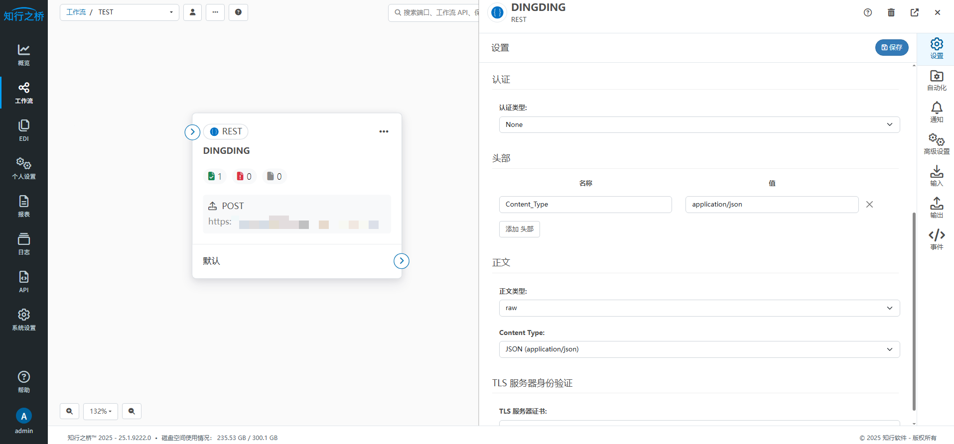
Task: Open the 报表 reports sidebar icon
Action: coord(24,206)
